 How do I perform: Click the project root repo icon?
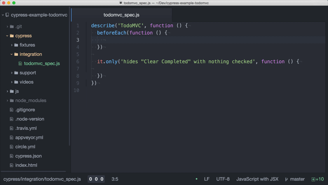pos(7,15)
